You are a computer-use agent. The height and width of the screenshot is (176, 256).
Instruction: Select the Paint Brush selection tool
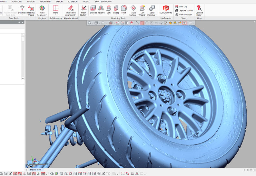point(166,23)
